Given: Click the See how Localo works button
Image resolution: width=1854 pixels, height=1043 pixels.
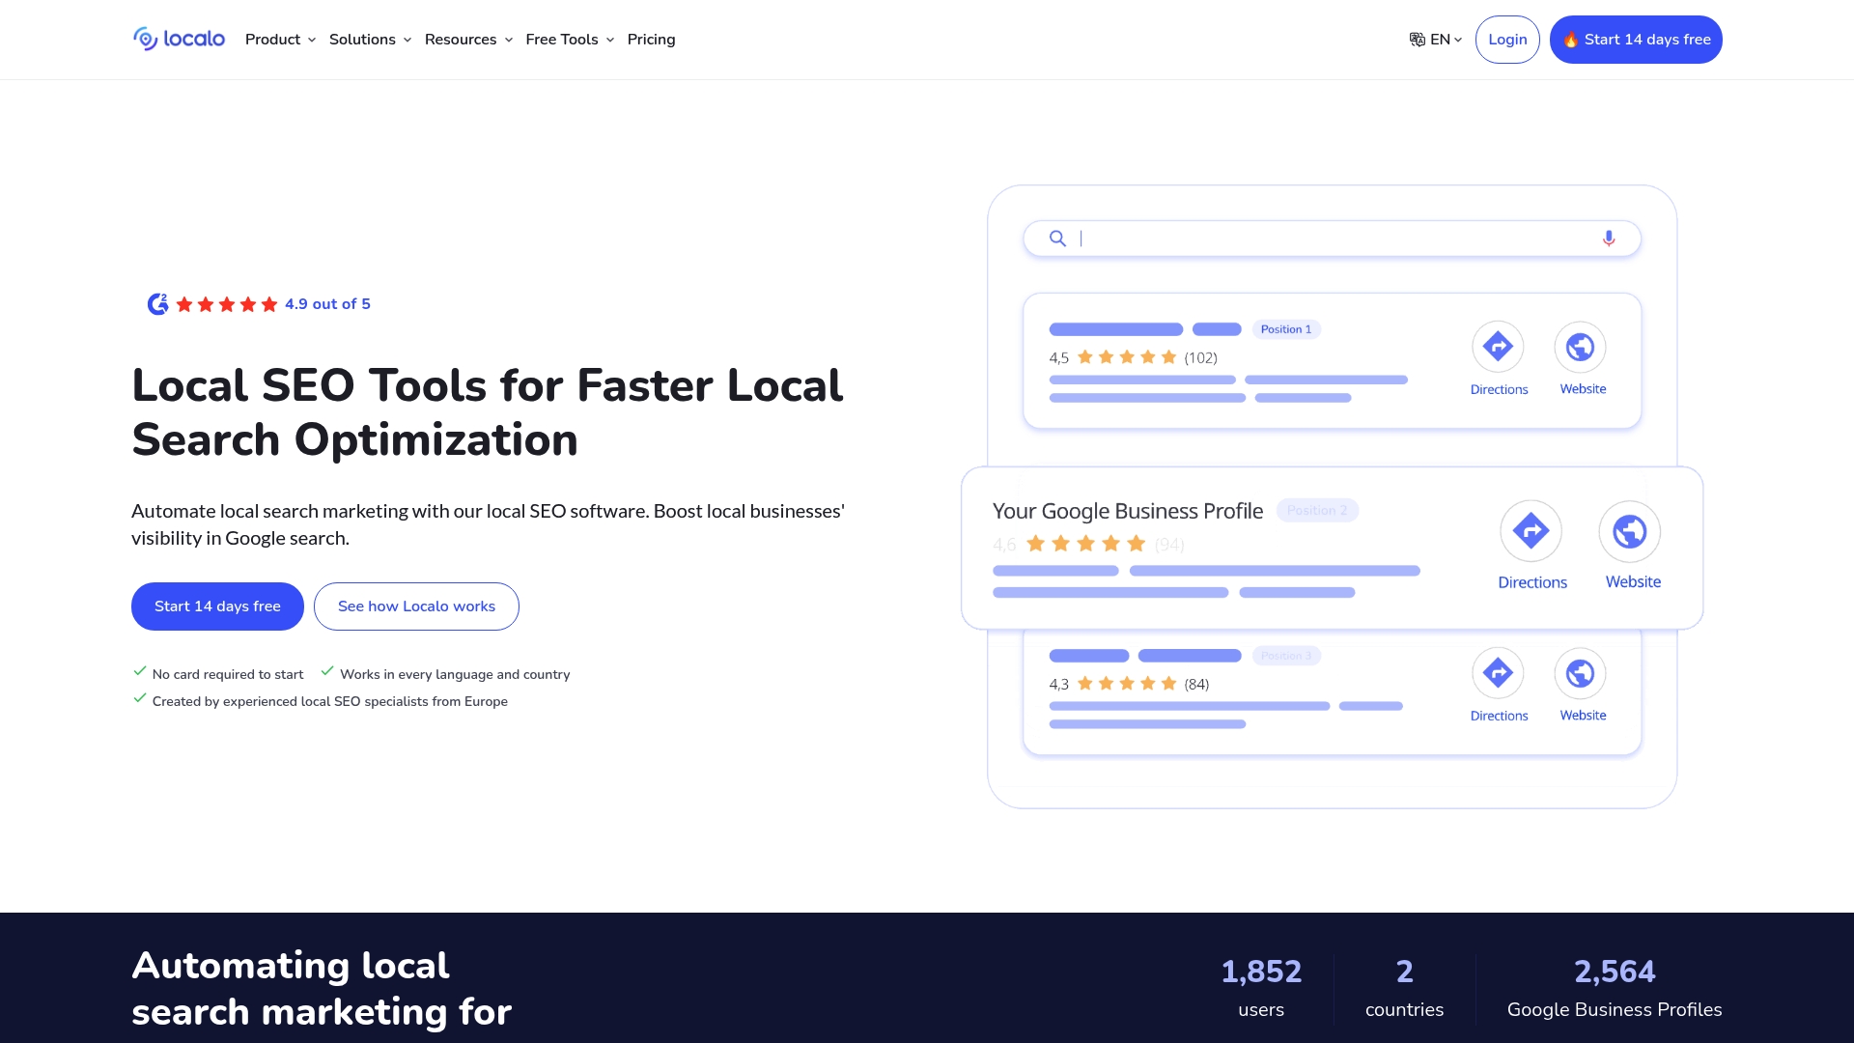Looking at the screenshot, I should 416,606.
